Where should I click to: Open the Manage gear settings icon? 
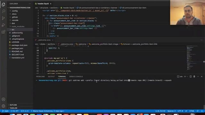(x=4, y=106)
